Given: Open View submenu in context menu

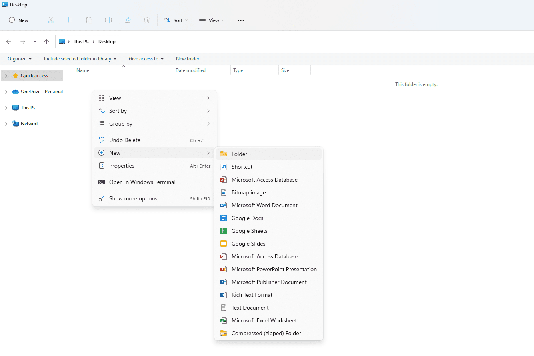Looking at the screenshot, I should click(154, 98).
